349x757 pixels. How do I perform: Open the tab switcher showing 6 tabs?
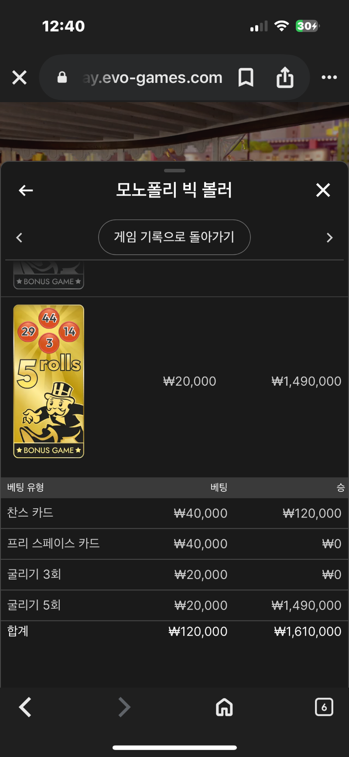point(324,707)
